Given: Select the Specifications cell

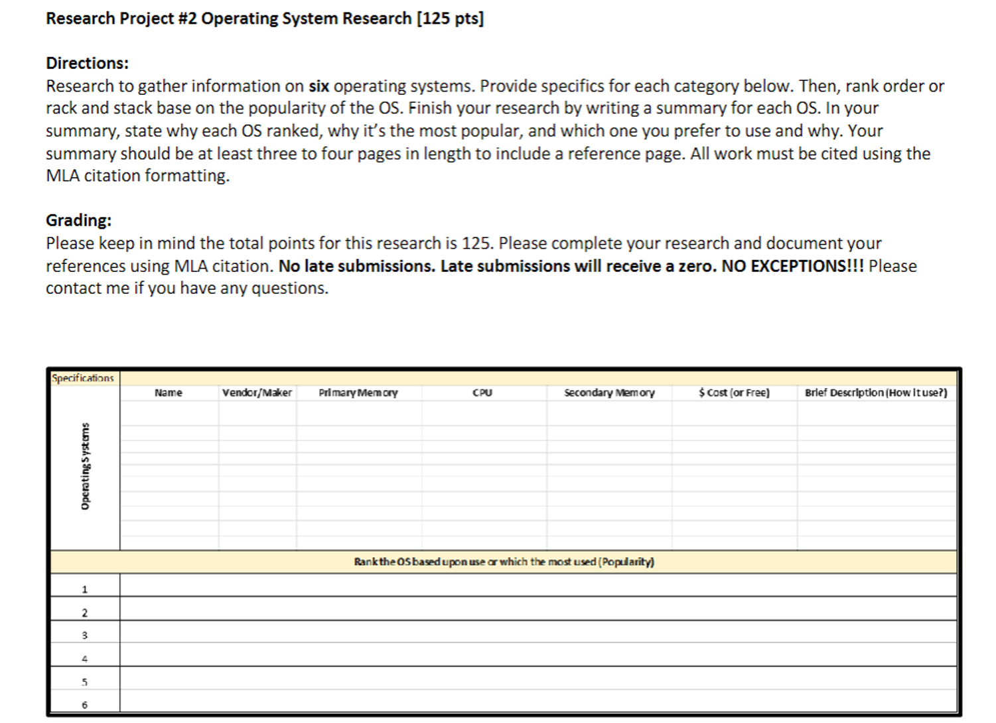Looking at the screenshot, I should [x=82, y=377].
